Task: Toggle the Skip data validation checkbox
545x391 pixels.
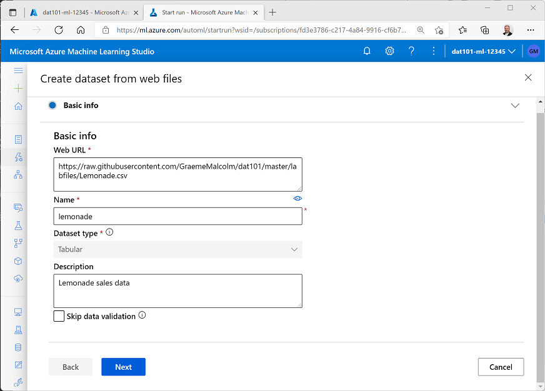Action: 59,316
